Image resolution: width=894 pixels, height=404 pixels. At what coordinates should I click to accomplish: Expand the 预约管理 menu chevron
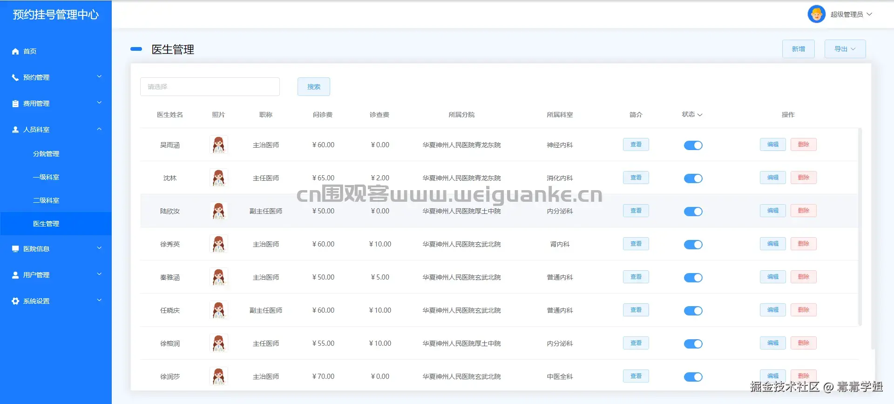pyautogui.click(x=99, y=77)
